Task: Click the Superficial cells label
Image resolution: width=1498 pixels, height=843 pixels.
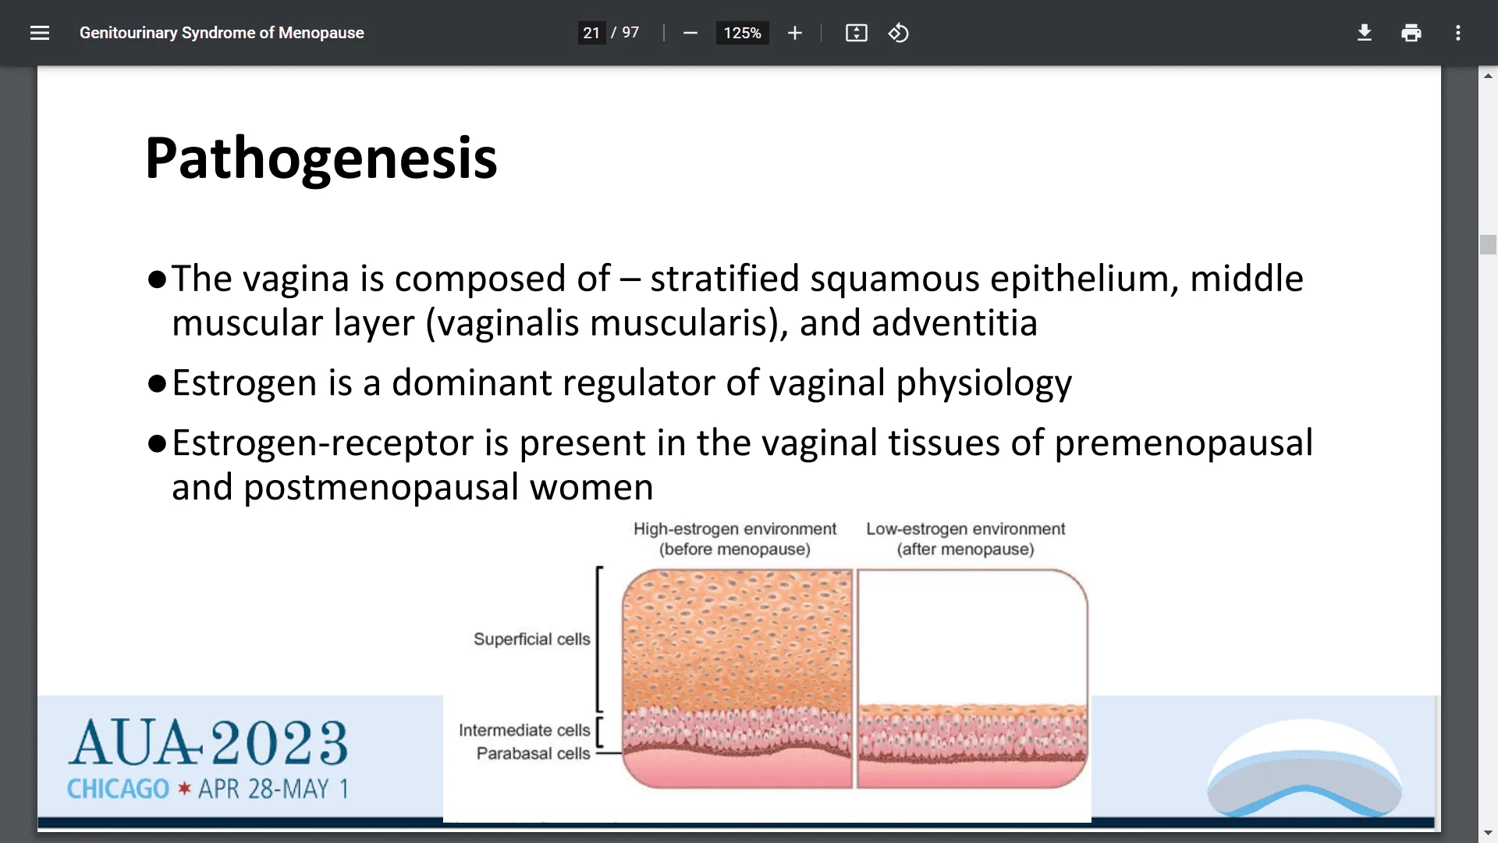Action: coord(531,639)
